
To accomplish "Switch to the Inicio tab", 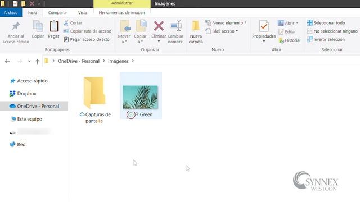I will tap(32, 12).
